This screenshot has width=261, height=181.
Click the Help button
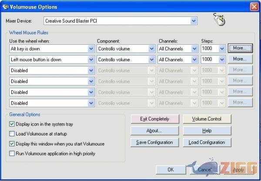click(x=207, y=131)
